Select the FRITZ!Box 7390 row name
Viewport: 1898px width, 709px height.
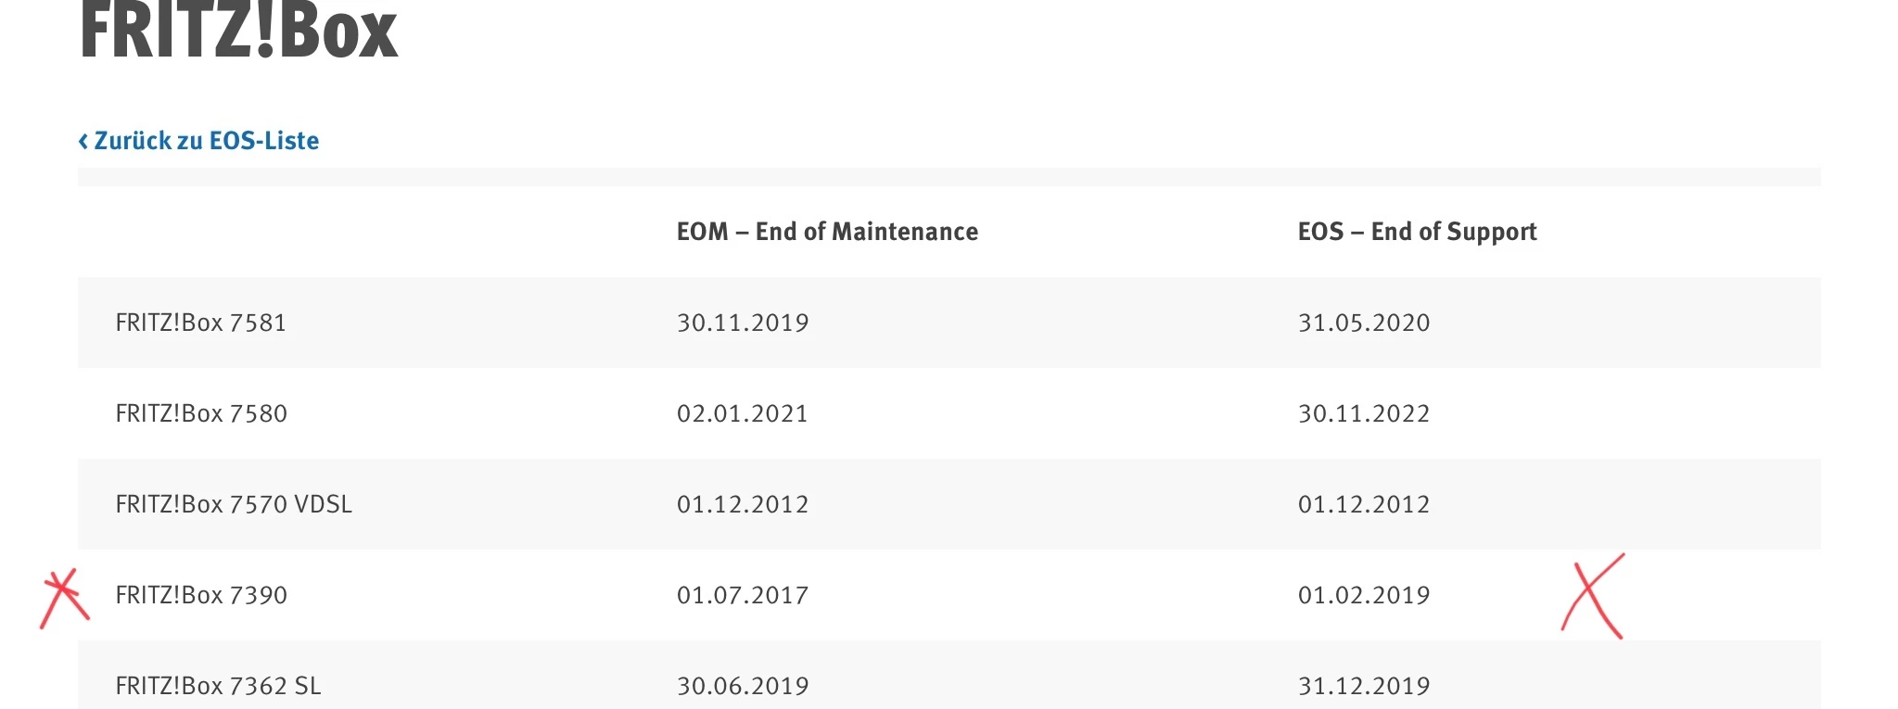point(201,595)
